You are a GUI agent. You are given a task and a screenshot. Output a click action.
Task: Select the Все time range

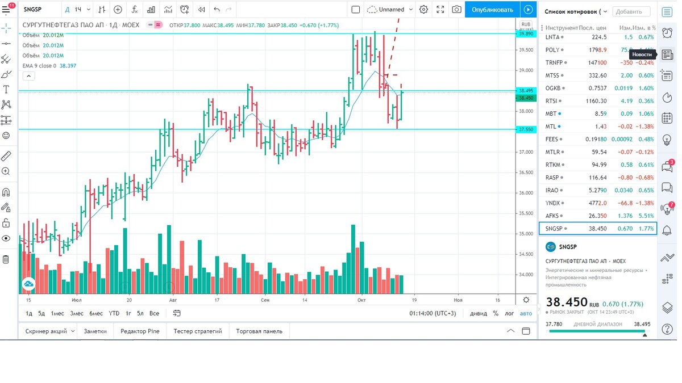[x=154, y=313]
